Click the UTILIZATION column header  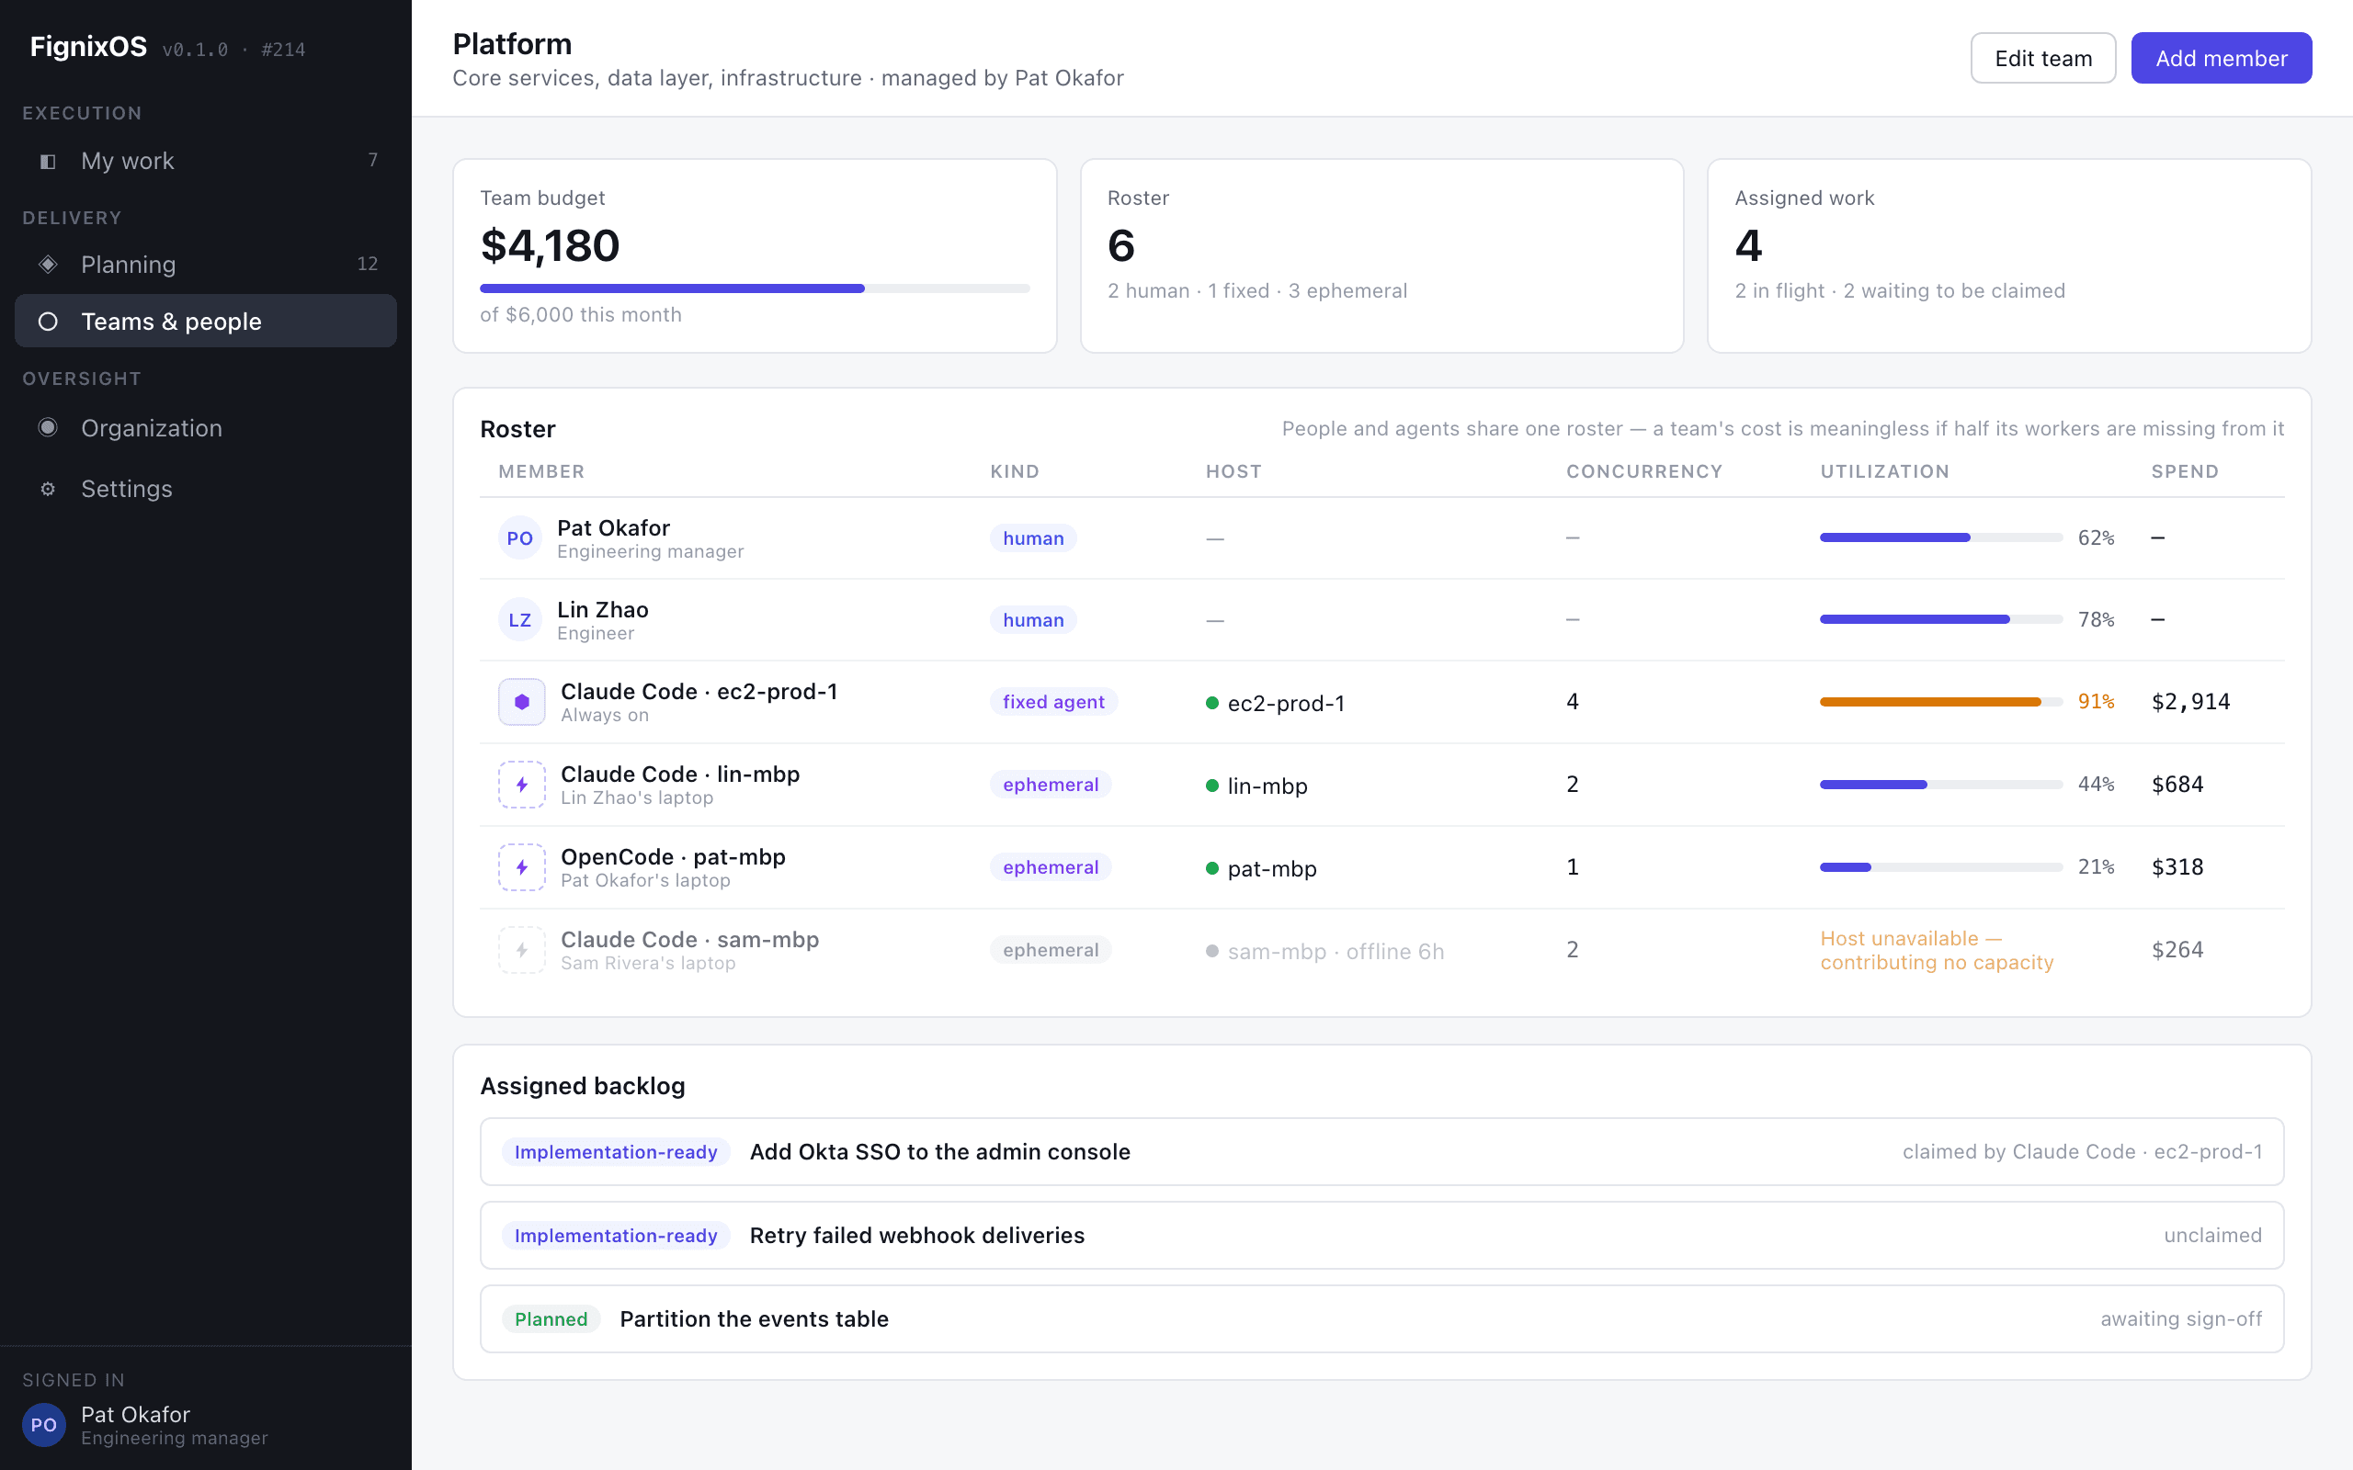(1884, 471)
